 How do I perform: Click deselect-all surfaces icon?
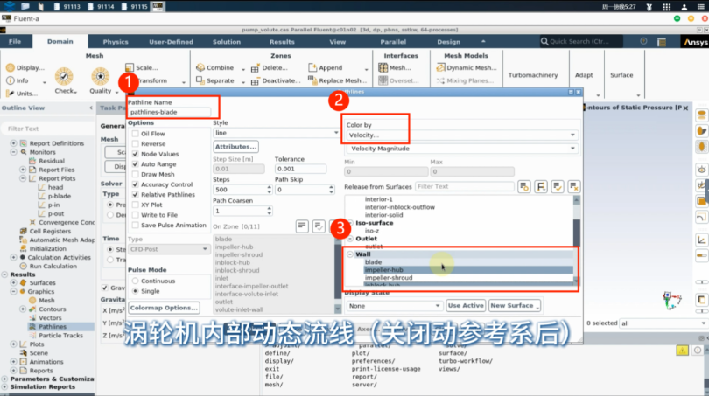click(574, 186)
